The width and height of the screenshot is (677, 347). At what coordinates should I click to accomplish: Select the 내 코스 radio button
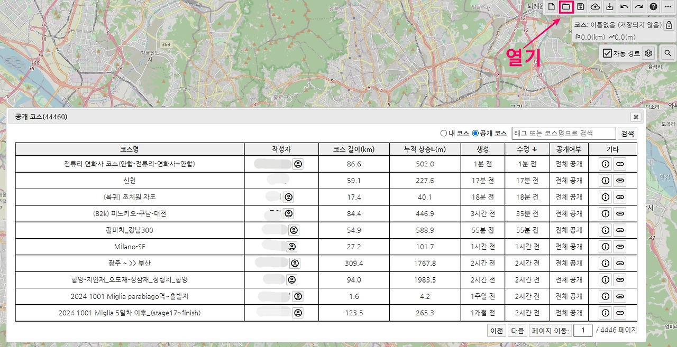(444, 133)
